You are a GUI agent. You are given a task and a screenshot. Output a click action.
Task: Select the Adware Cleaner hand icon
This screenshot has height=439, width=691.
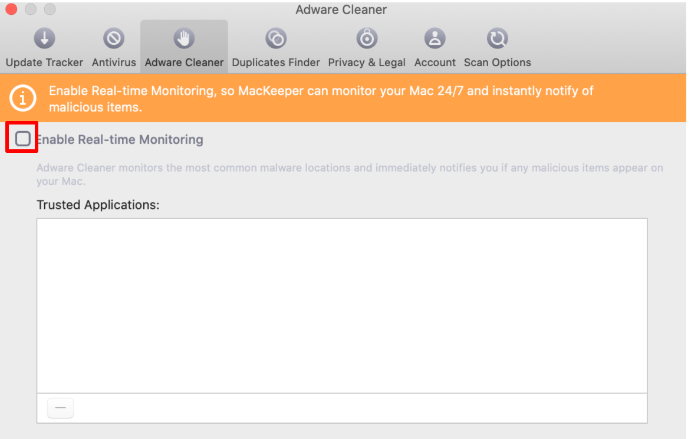(184, 38)
